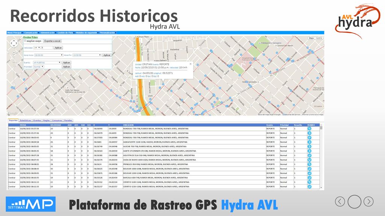This screenshot has width=385, height=216.
Task: Click the heading icon for the 08:08:05 row
Action: click(309, 164)
